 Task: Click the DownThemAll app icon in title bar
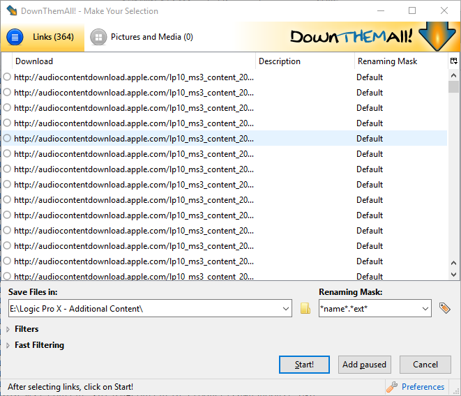12,10
